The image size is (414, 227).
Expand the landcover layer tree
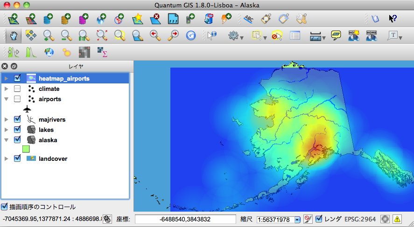pyautogui.click(x=7, y=159)
